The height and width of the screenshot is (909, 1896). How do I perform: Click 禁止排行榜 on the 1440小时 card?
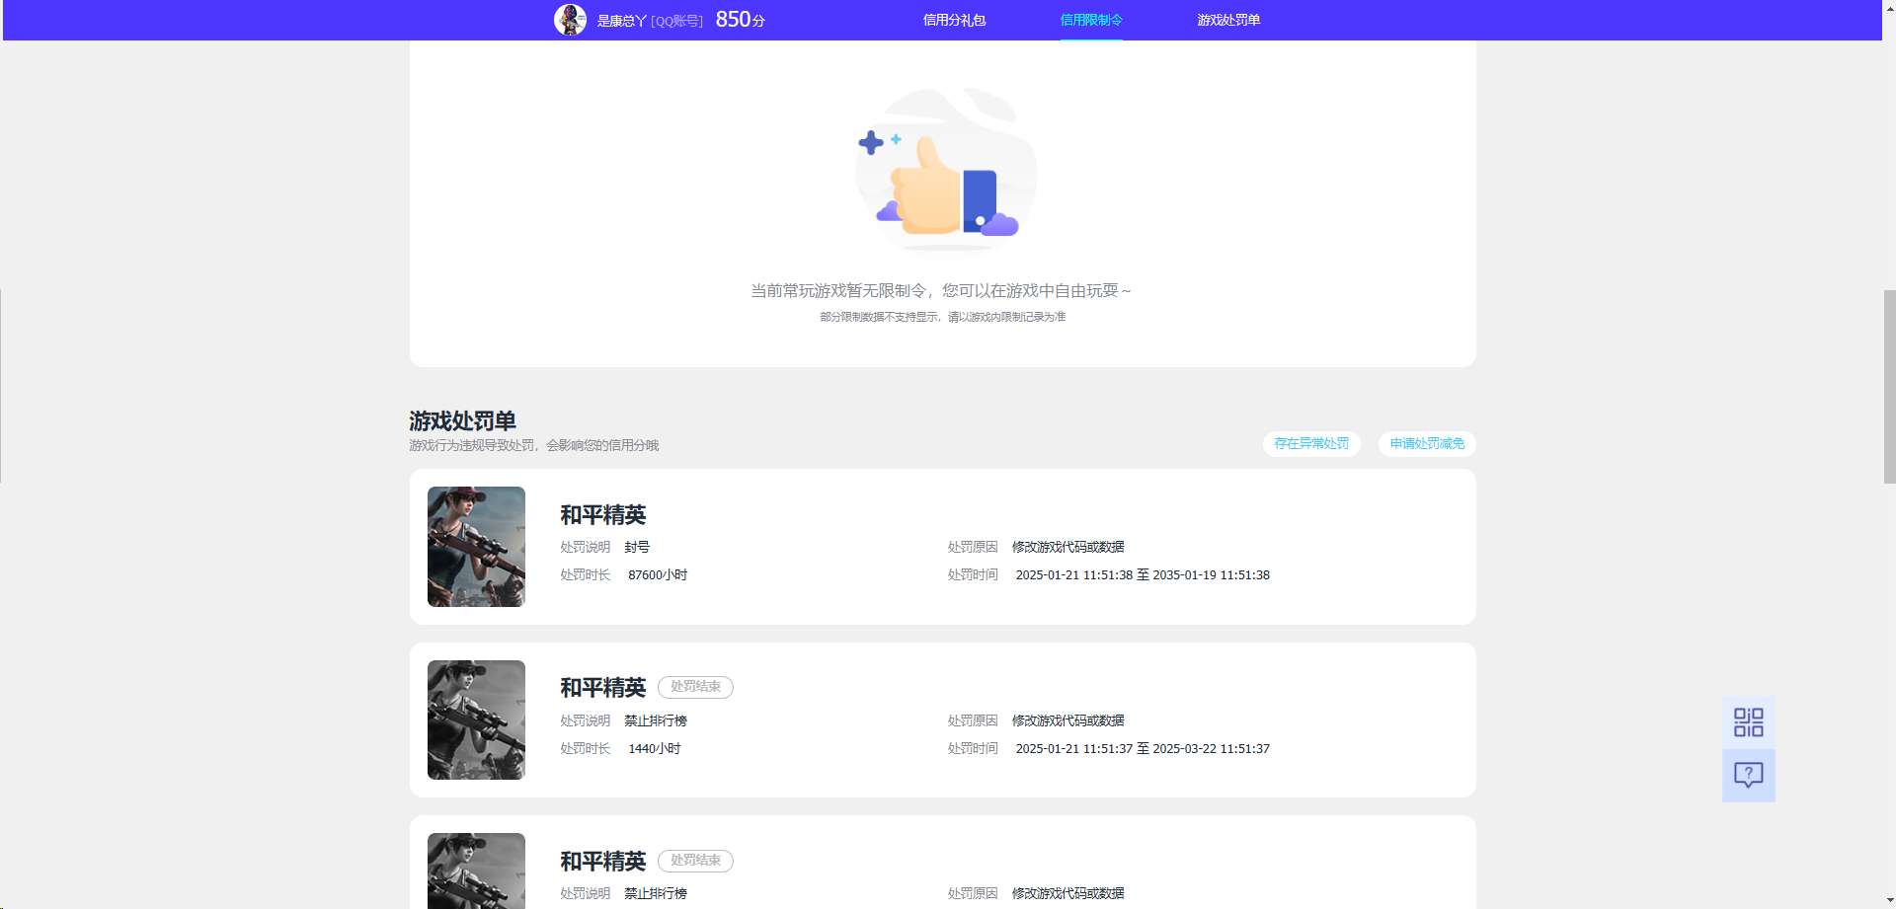pyautogui.click(x=656, y=720)
